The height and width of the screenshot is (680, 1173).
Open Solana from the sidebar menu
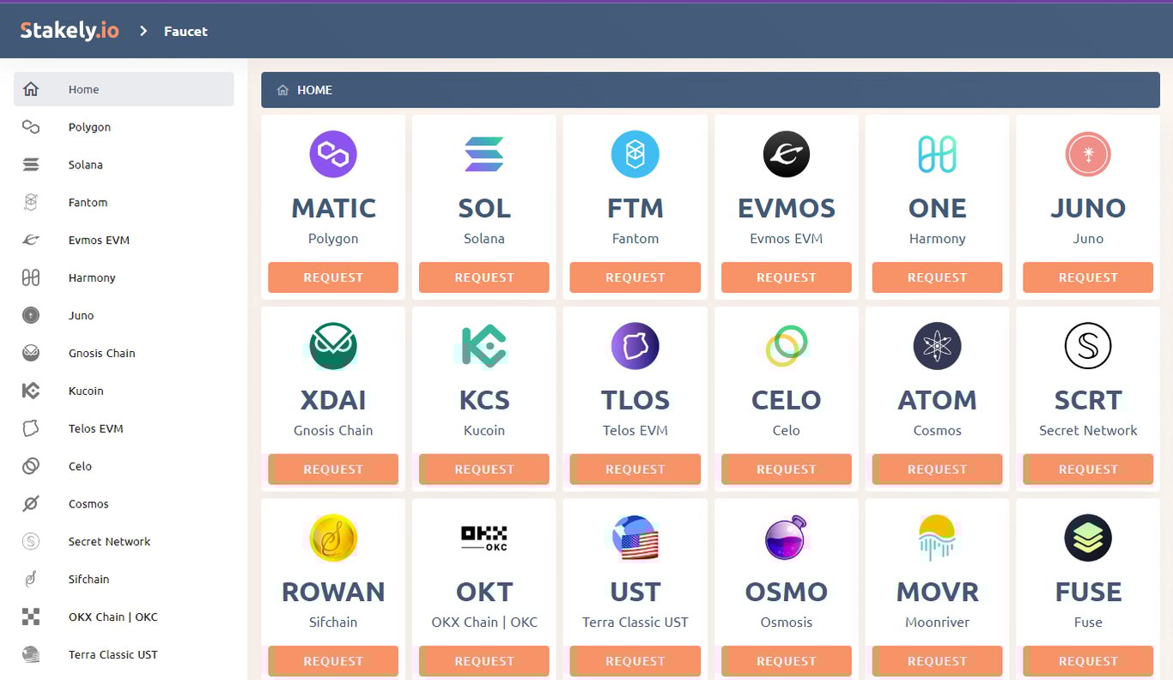click(124, 165)
